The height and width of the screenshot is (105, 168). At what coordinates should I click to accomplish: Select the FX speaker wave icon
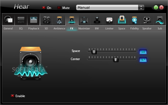pos(72,20)
